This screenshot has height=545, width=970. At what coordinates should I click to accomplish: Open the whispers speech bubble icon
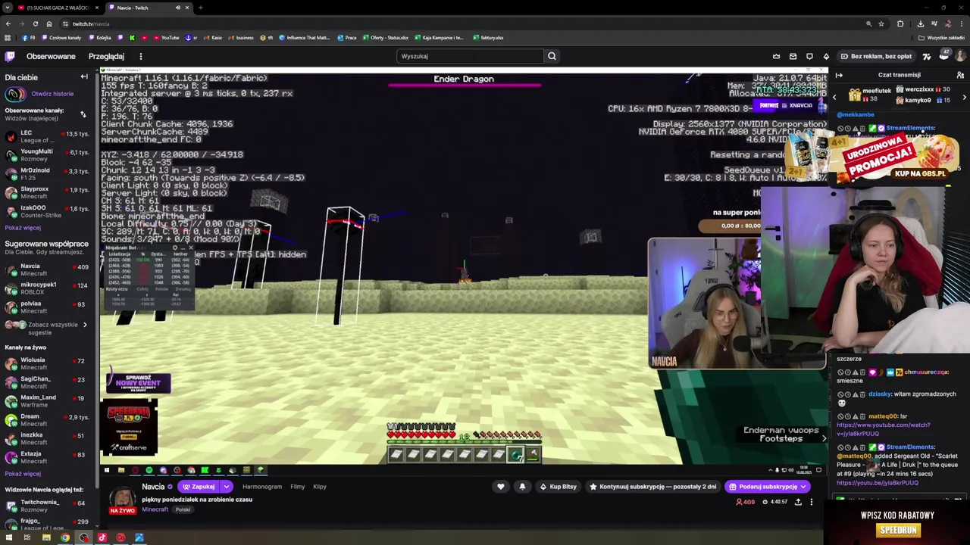coord(809,56)
